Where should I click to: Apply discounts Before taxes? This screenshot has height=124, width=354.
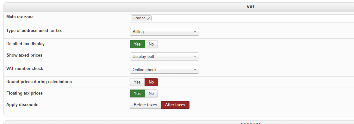(146, 105)
